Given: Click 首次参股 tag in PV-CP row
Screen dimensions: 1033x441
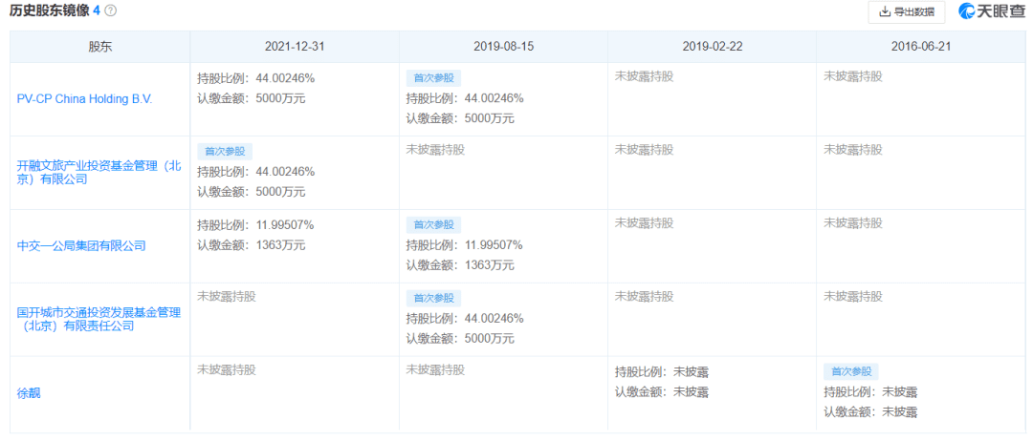Looking at the screenshot, I should click(x=433, y=77).
